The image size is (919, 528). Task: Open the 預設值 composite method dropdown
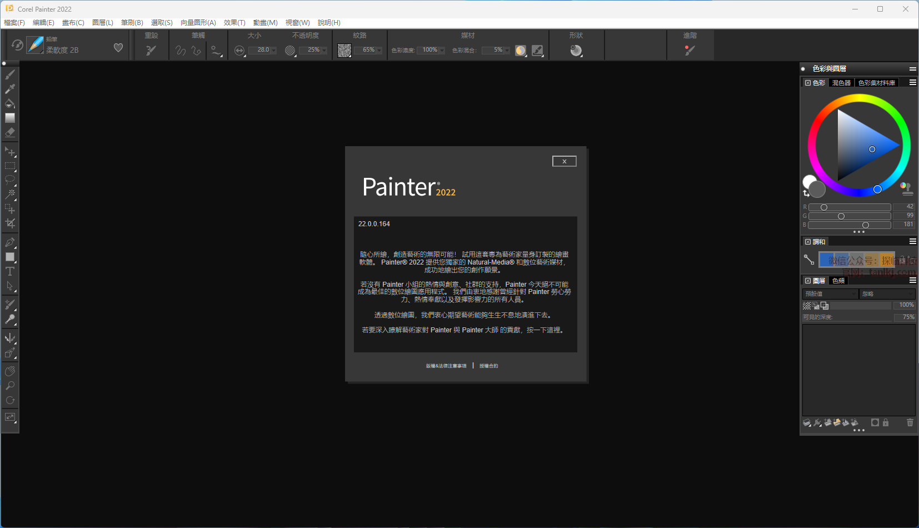830,294
